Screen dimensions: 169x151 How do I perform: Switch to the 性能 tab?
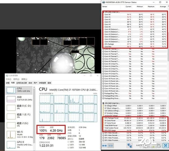point(13,83)
